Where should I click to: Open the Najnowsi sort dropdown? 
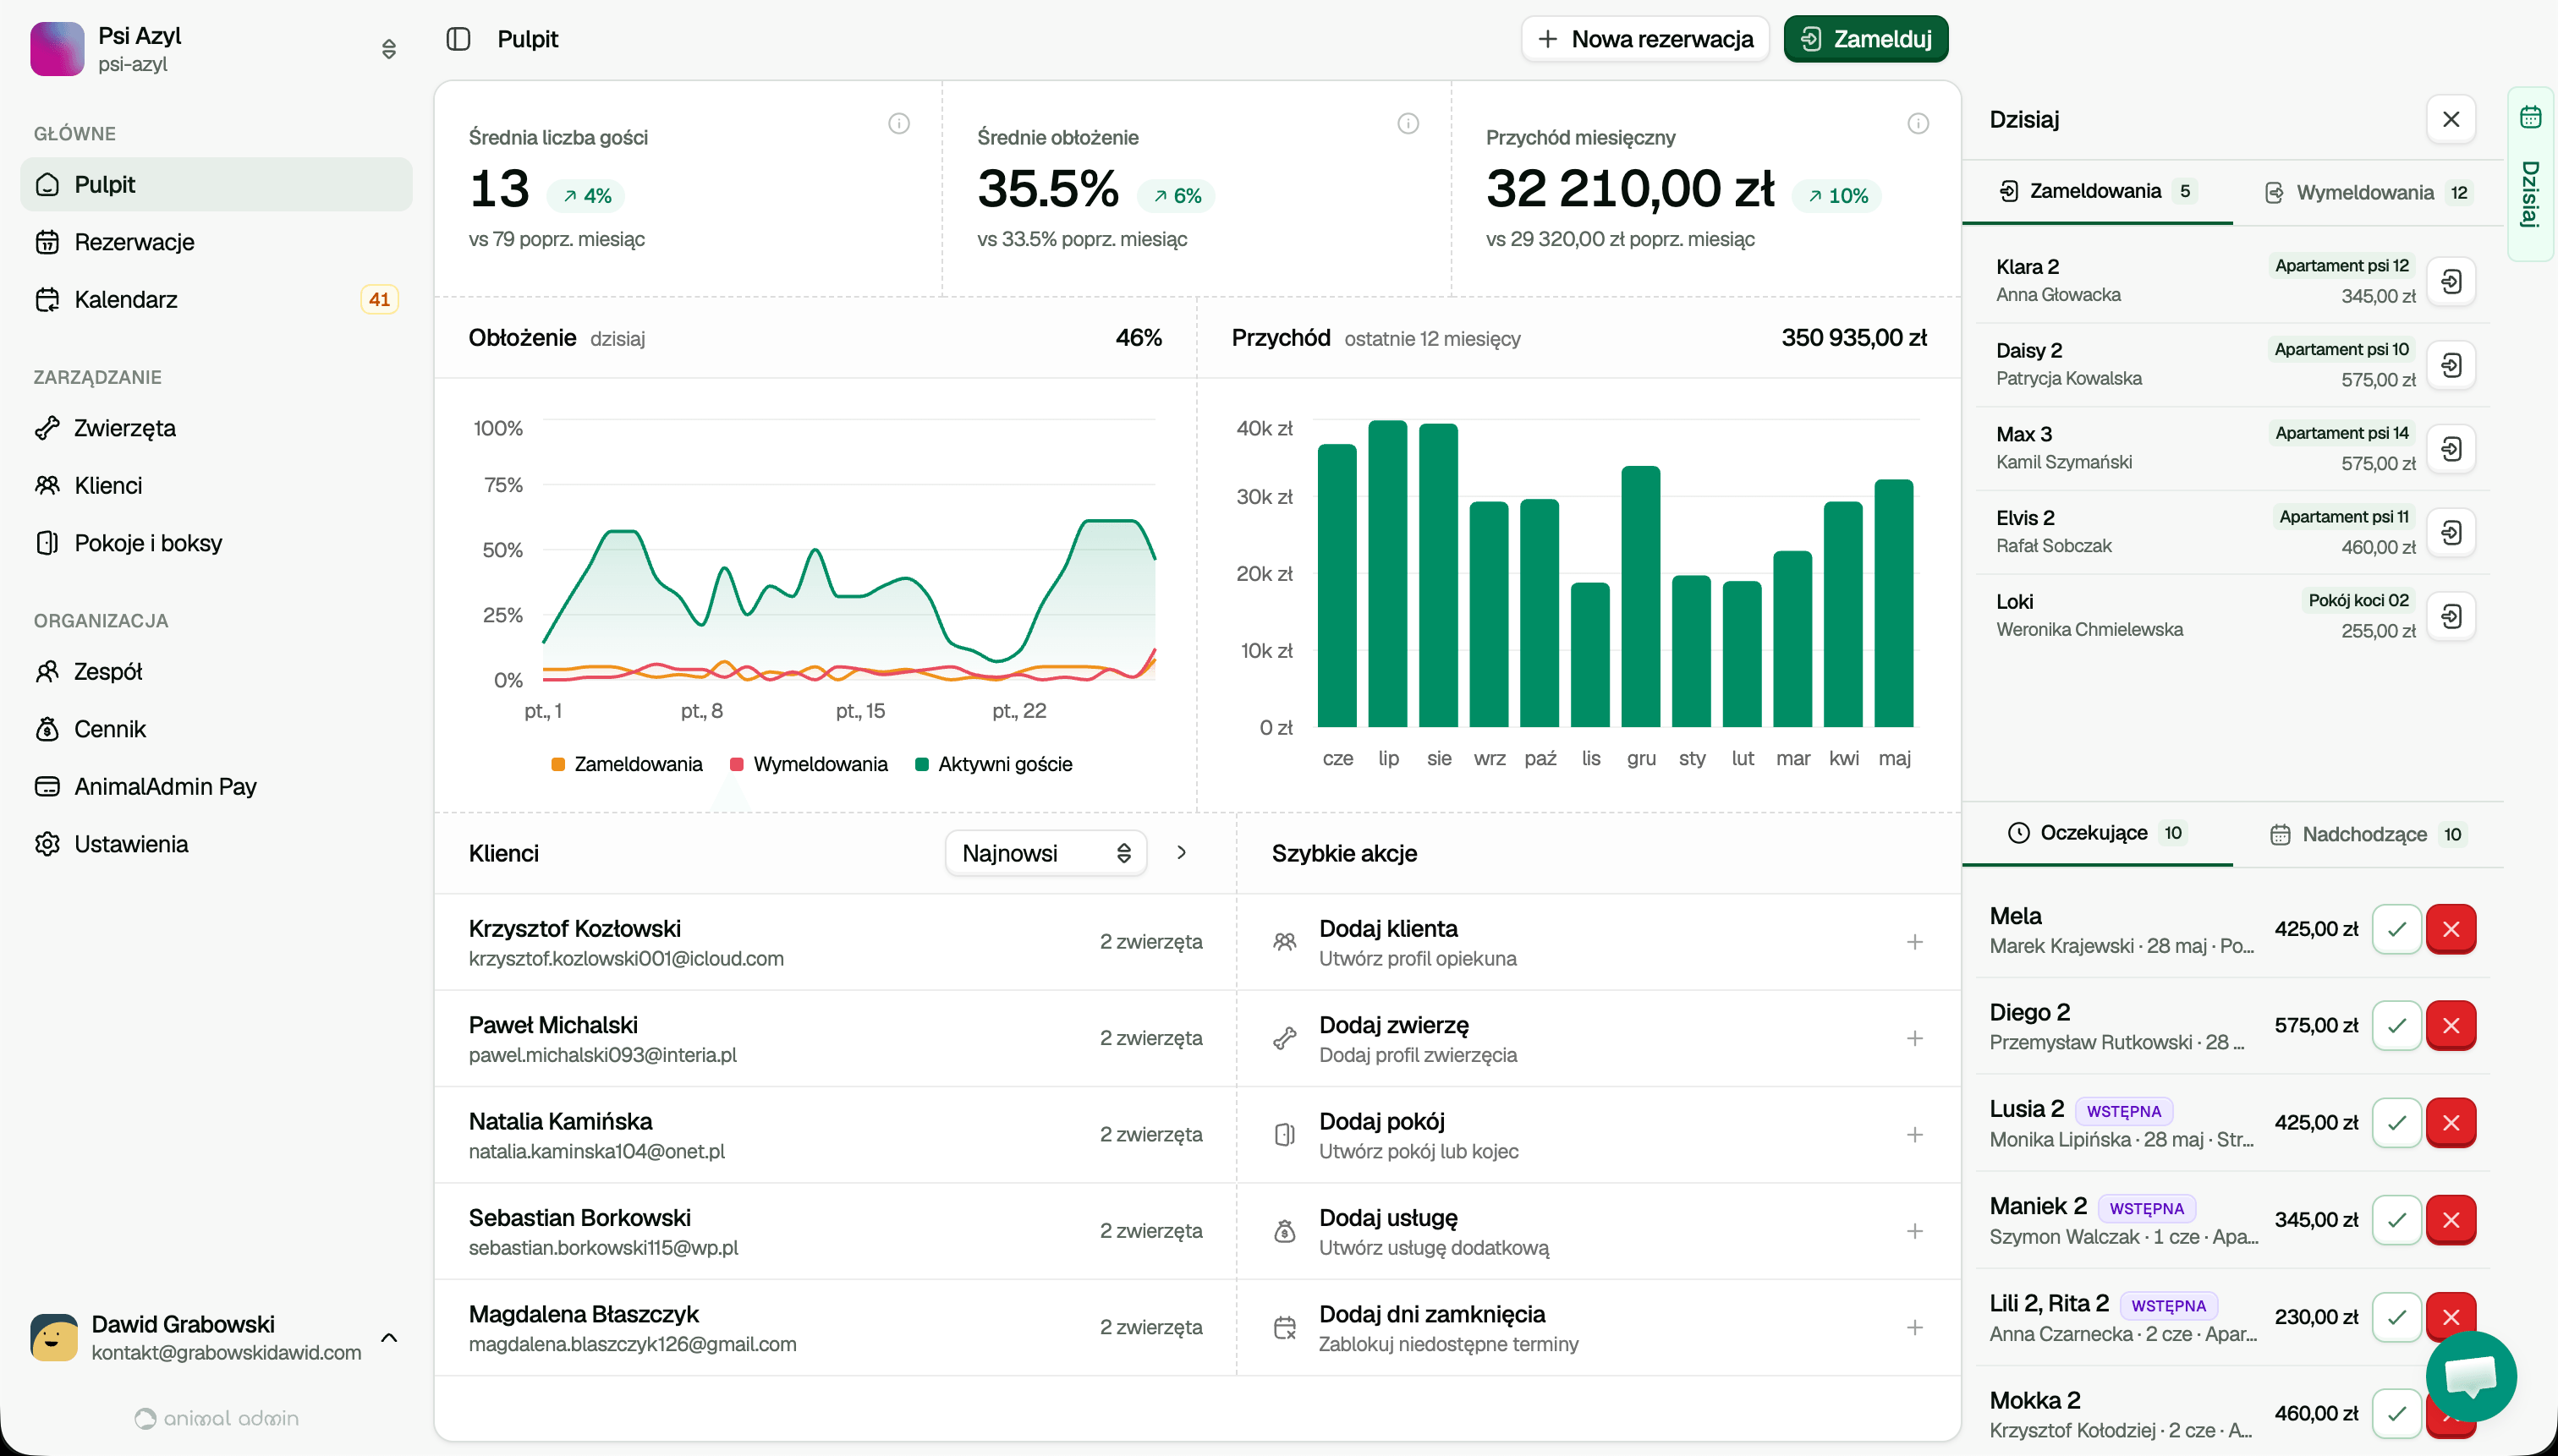click(1046, 853)
